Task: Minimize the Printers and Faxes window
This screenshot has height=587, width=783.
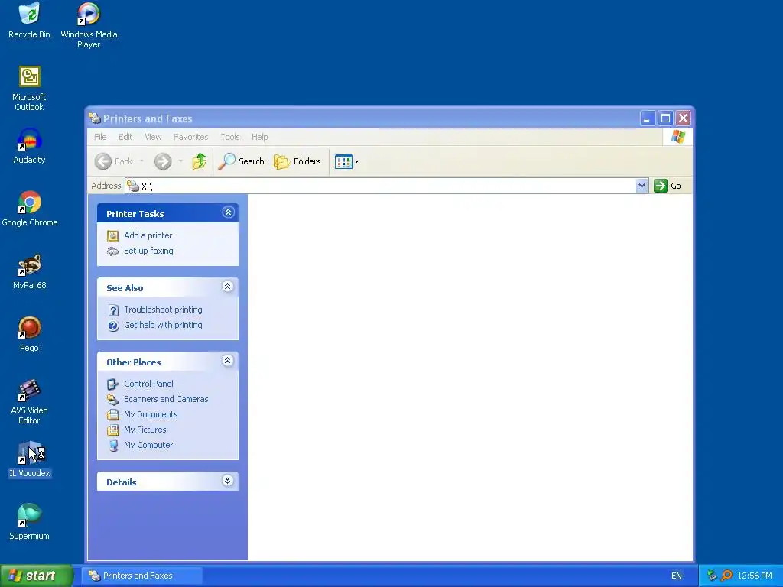Action: pyautogui.click(x=647, y=118)
